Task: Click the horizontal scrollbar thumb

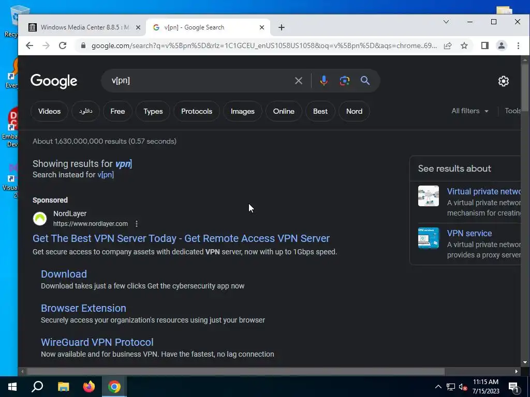Action: click(235, 371)
